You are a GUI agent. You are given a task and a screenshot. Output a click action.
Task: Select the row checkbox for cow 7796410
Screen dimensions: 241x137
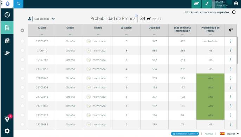click(22, 50)
